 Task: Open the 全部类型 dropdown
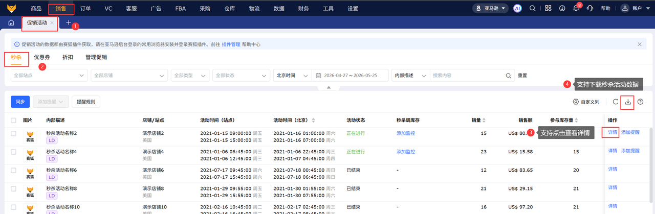tap(190, 75)
